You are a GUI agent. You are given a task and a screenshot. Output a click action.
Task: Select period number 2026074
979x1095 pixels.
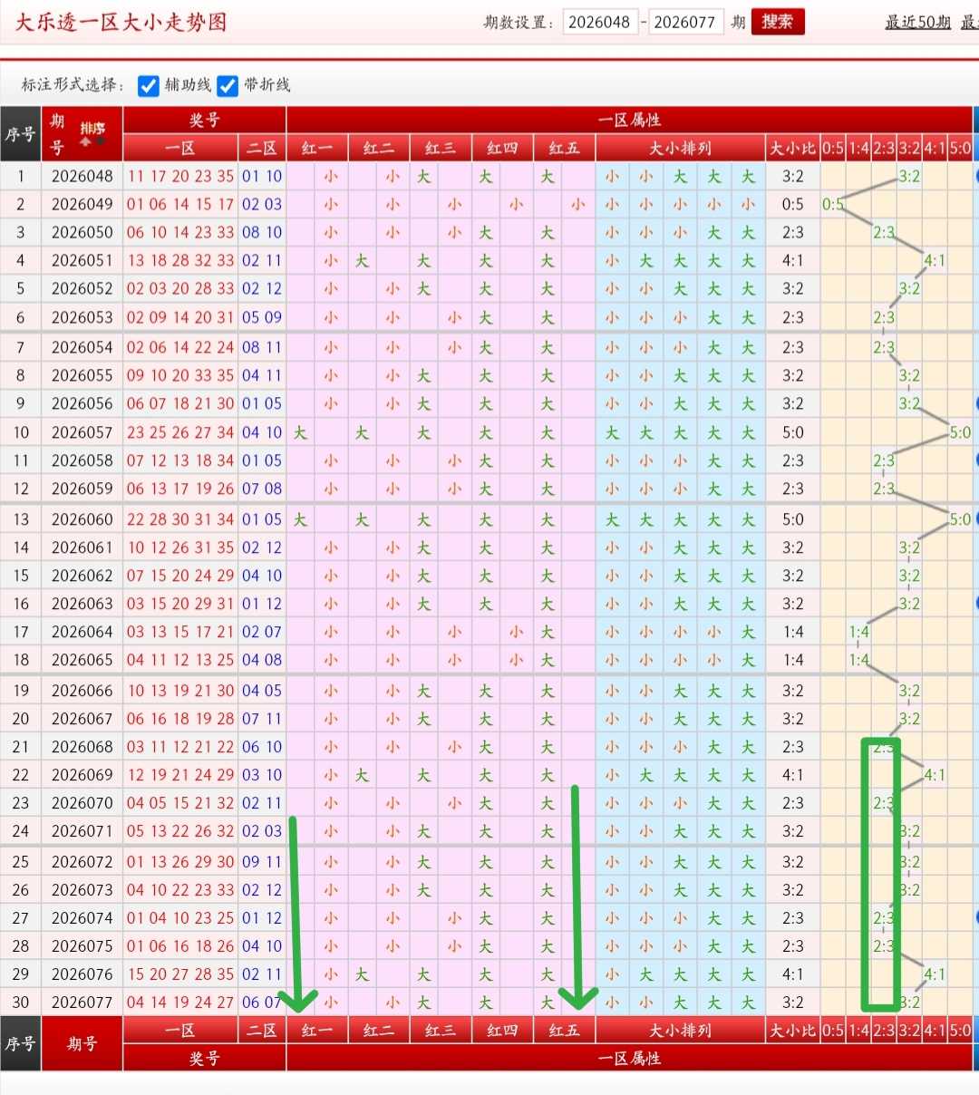pyautogui.click(x=82, y=918)
